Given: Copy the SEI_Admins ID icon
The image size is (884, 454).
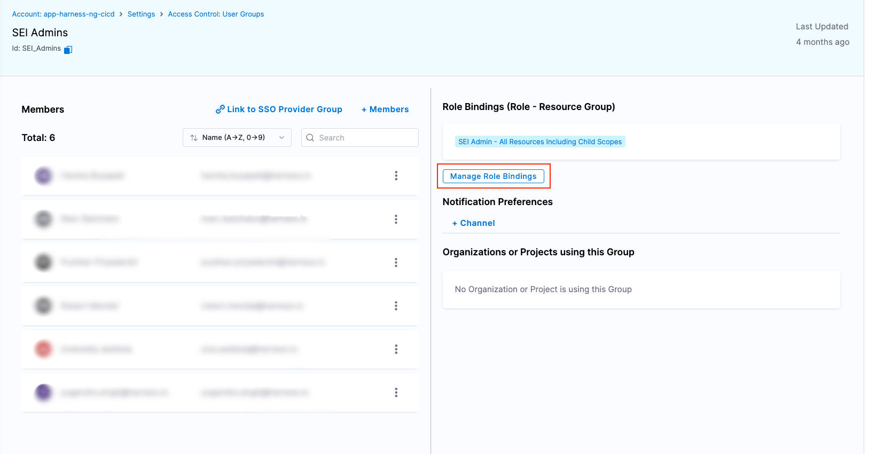Looking at the screenshot, I should click(68, 50).
